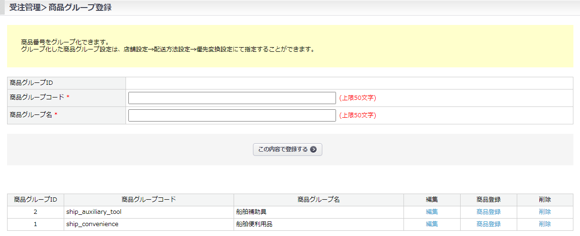Viewport: 580px width, 236px height.
Task: Edit the ship_convenience group
Action: (432, 224)
